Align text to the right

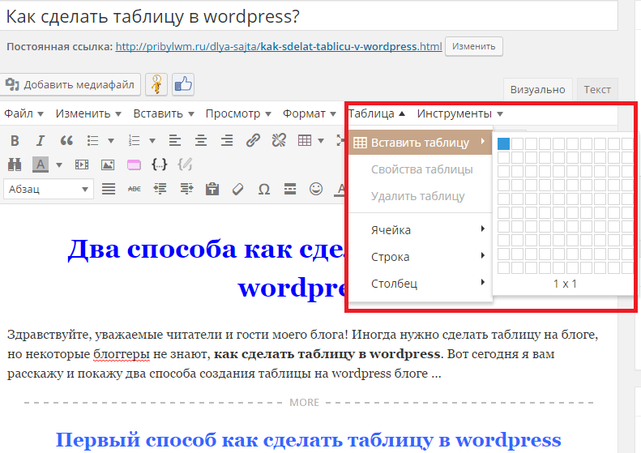pos(227,141)
